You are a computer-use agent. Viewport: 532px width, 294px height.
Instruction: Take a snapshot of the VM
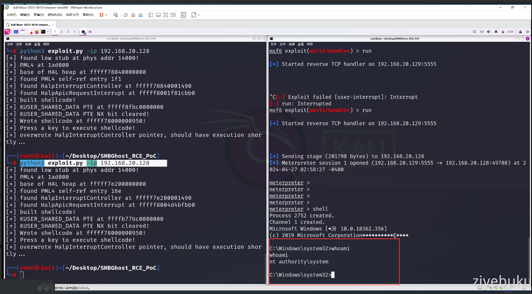(x=126, y=15)
